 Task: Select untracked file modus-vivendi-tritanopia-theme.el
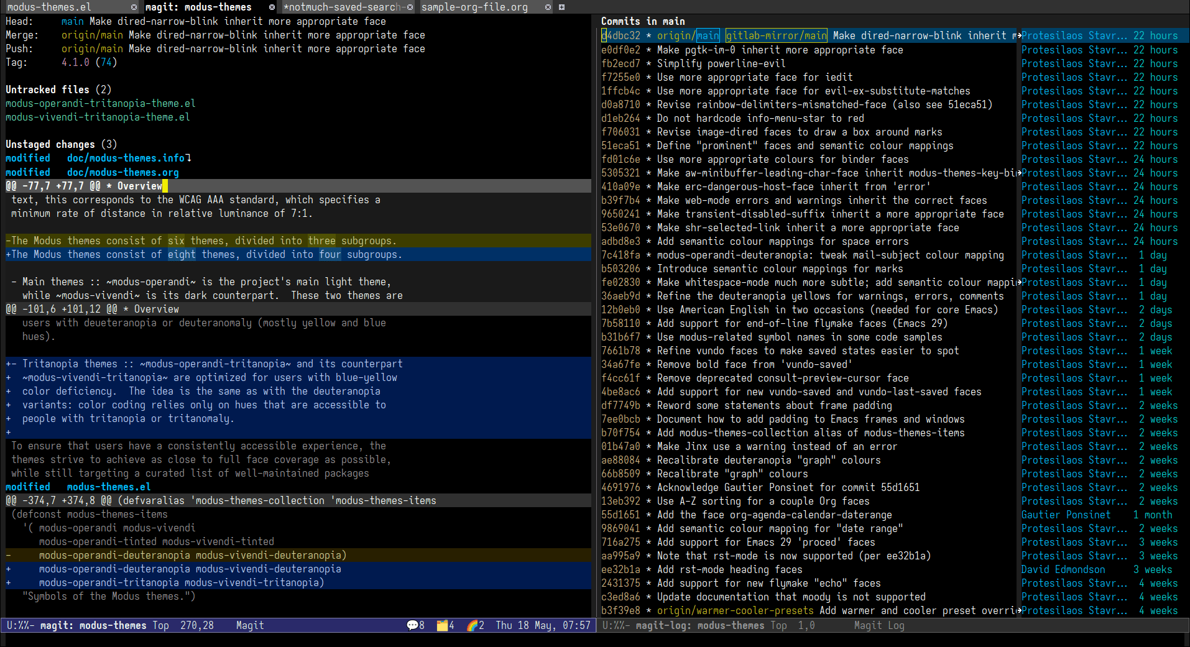coord(98,117)
